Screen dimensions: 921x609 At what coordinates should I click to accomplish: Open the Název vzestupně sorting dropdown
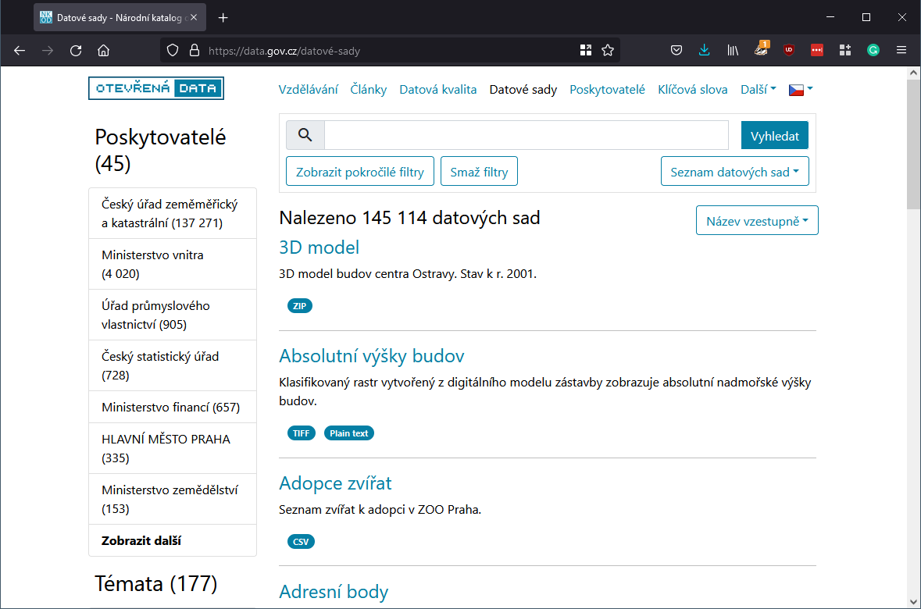click(x=756, y=219)
